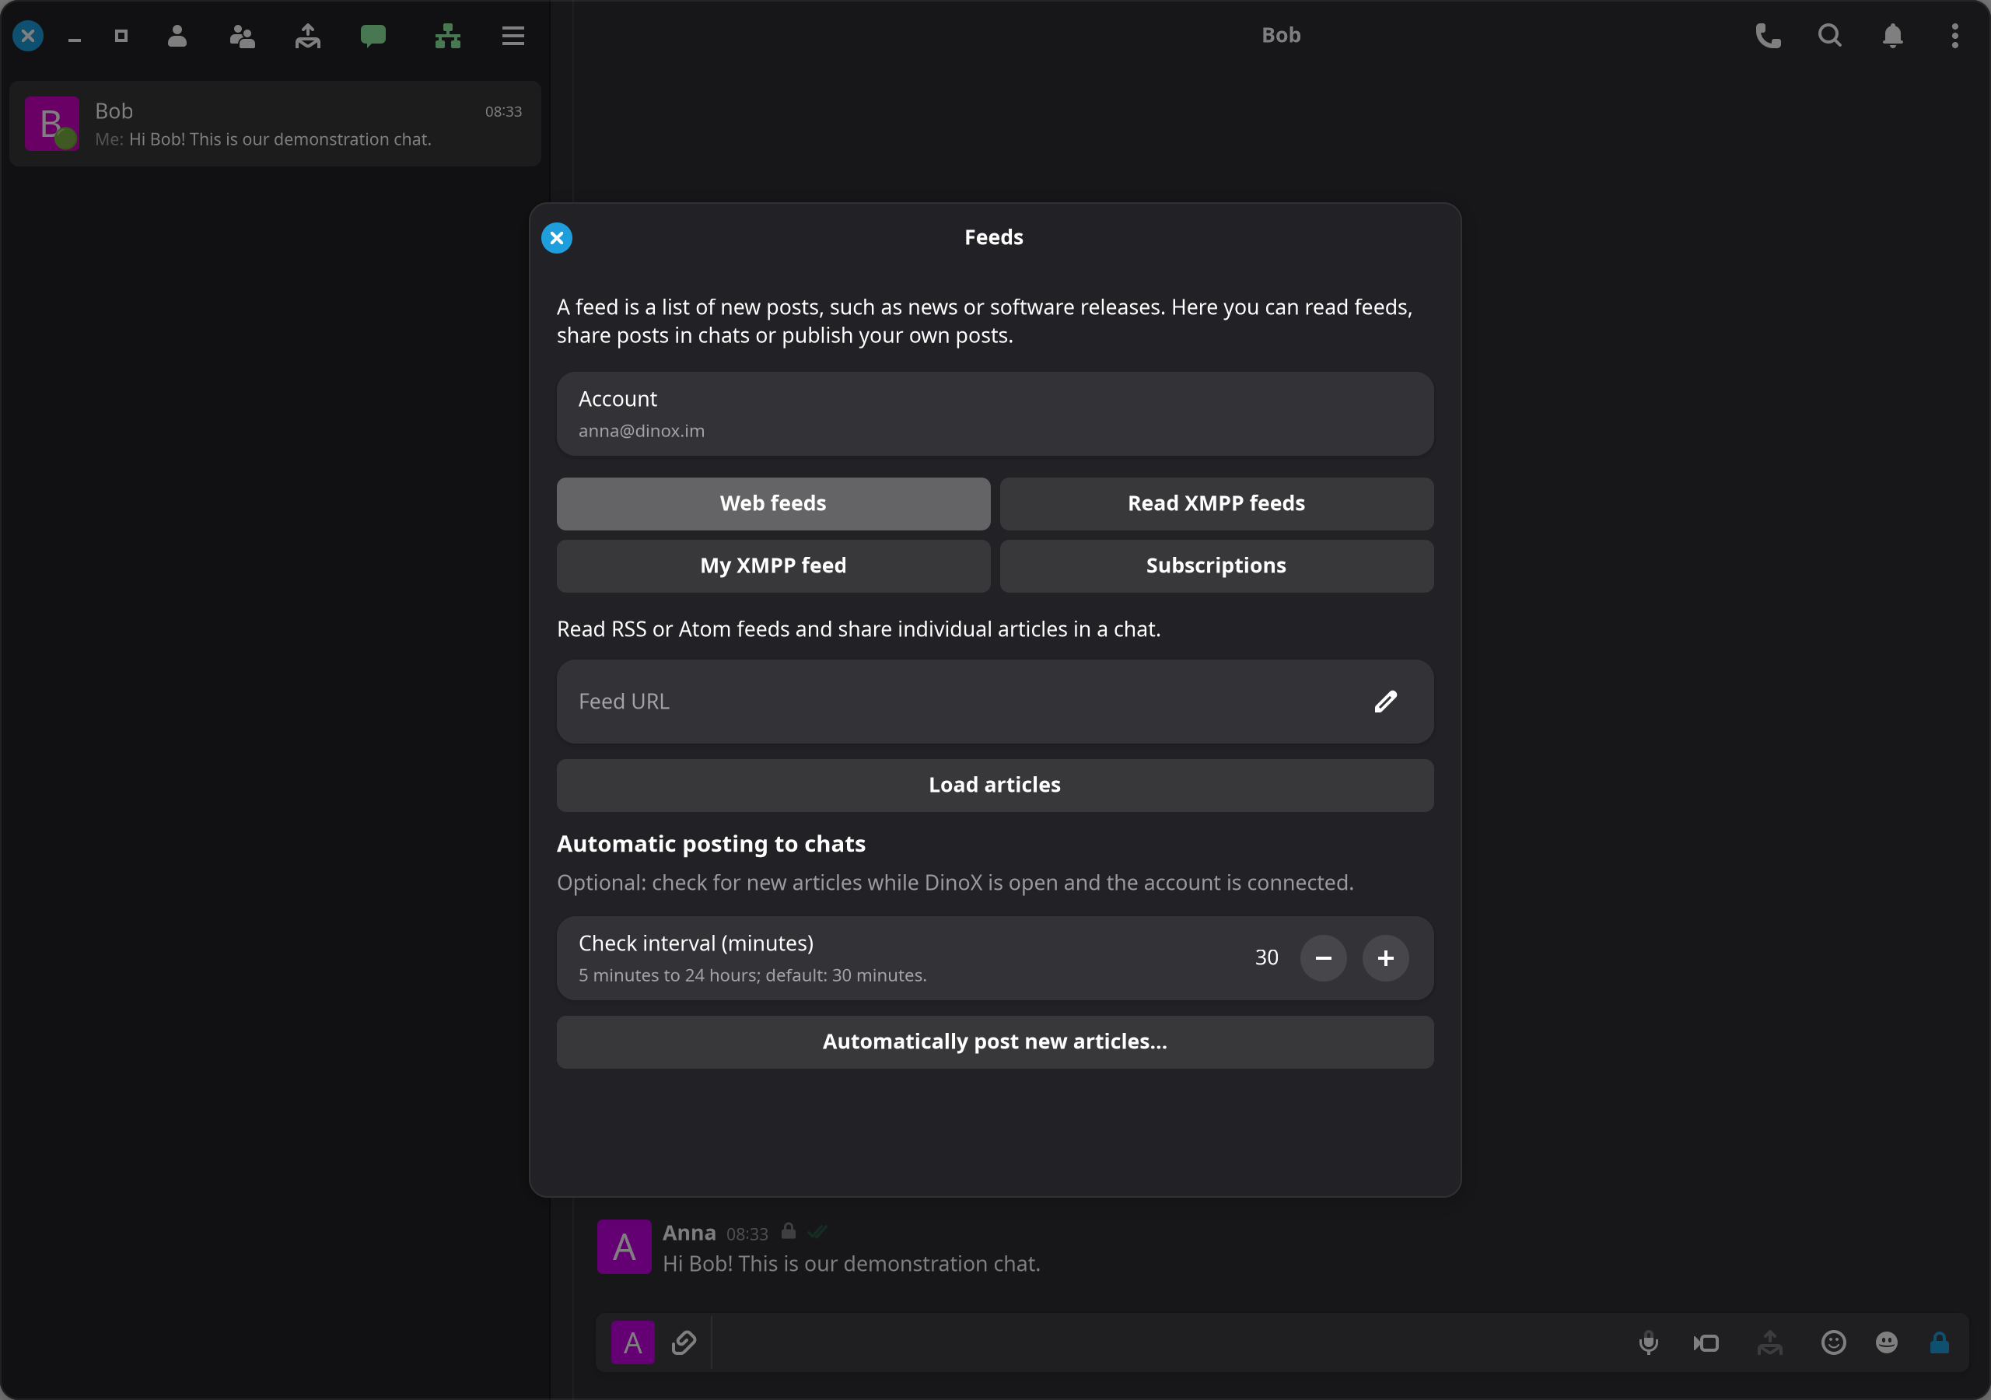Click the Bob title in chat header

[x=1281, y=36]
